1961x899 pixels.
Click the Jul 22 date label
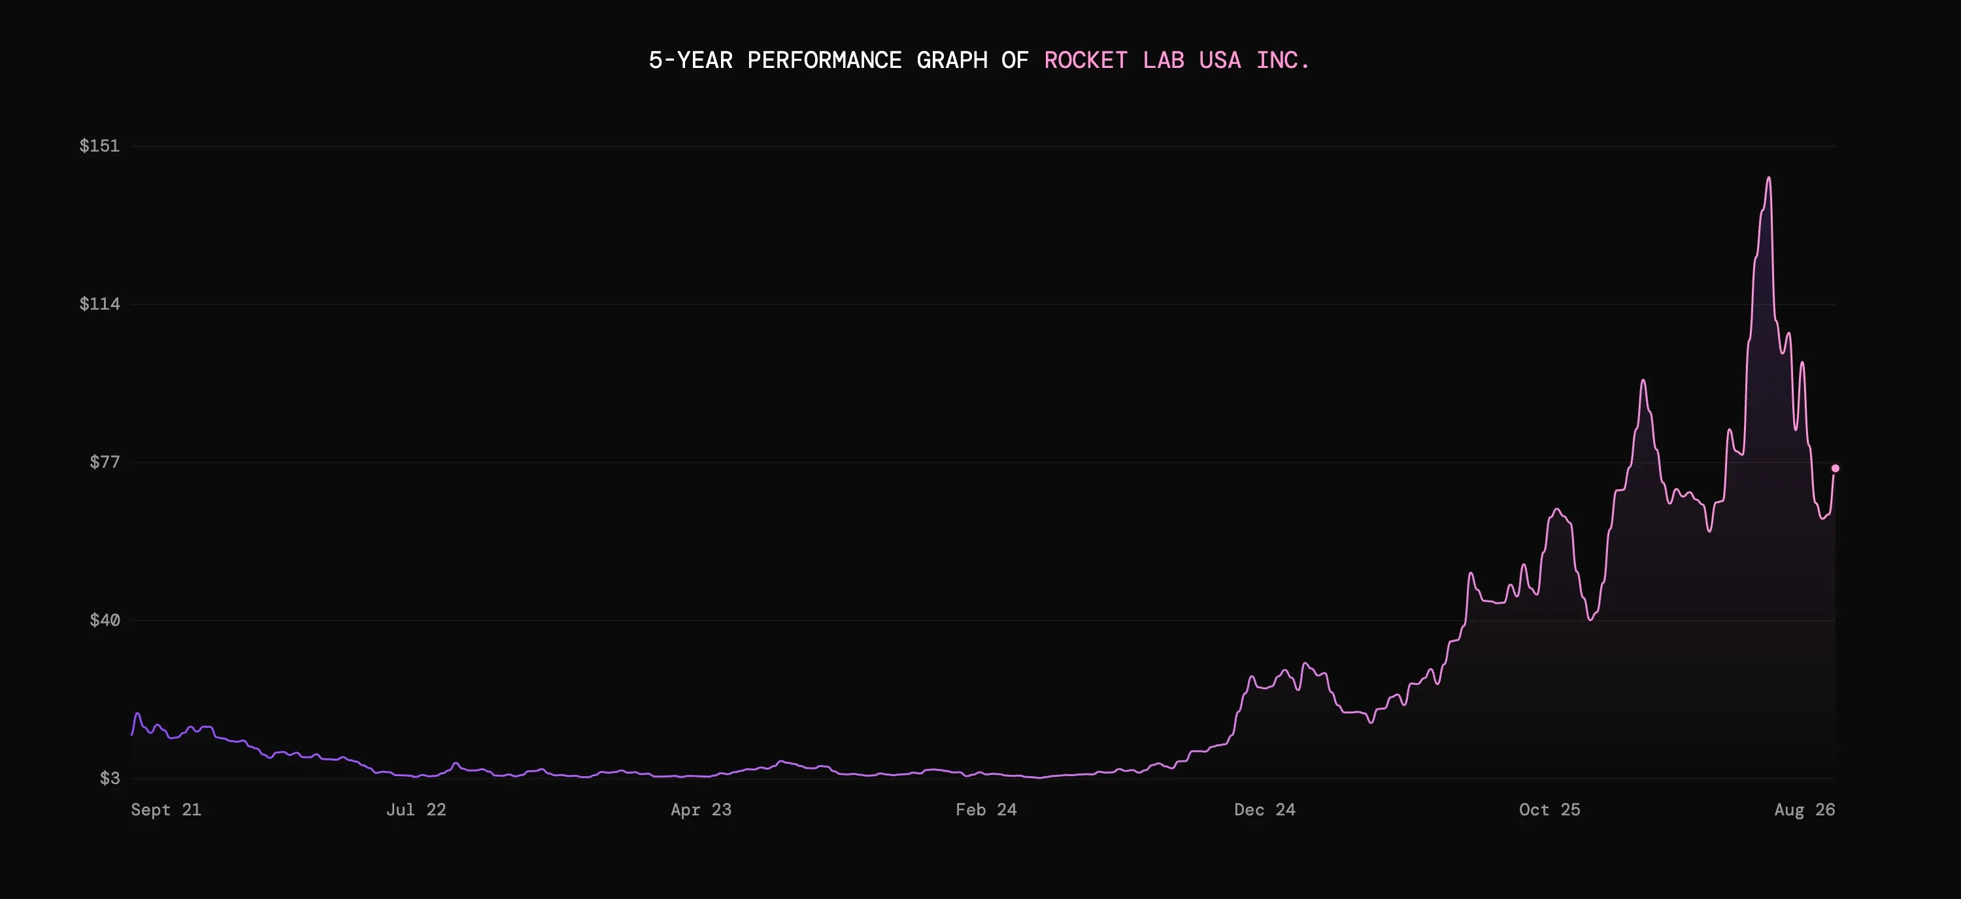tap(416, 809)
